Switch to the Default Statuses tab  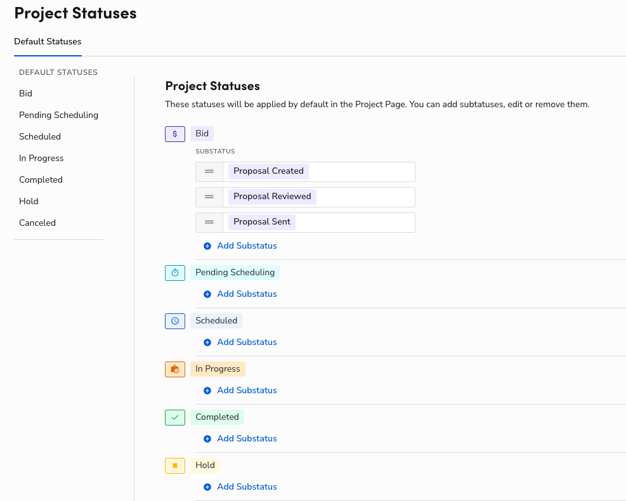click(x=48, y=41)
